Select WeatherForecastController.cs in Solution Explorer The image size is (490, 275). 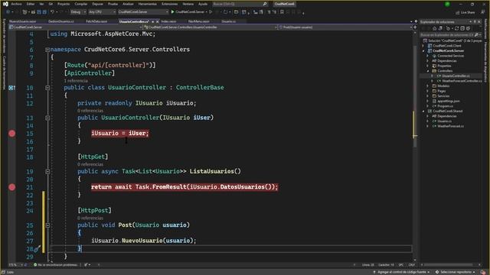tap(462, 81)
